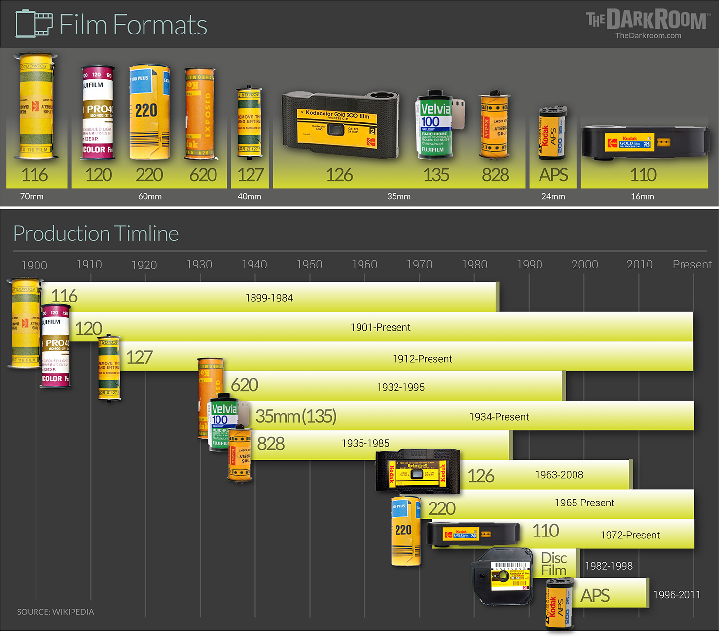
Task: Click the 1970 timeline marker
Action: (419, 264)
